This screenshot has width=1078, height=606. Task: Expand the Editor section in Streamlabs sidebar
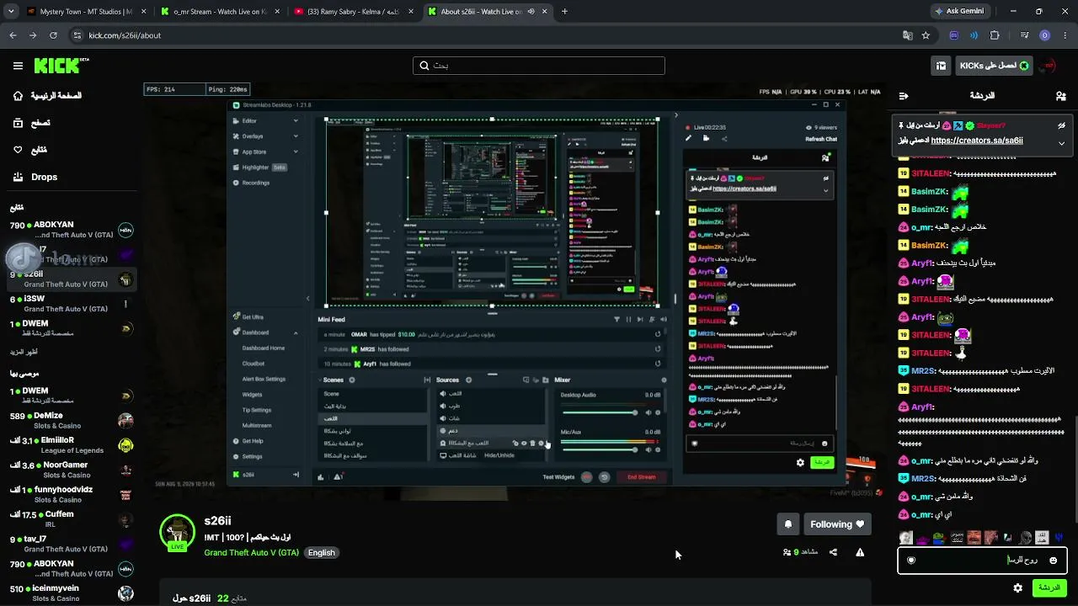tap(296, 121)
